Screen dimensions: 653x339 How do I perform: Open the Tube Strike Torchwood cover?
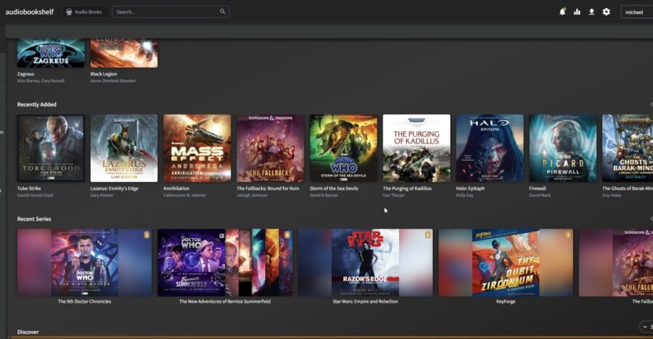51,148
